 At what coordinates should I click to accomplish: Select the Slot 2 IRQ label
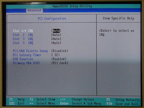pyautogui.click(x=23, y=35)
